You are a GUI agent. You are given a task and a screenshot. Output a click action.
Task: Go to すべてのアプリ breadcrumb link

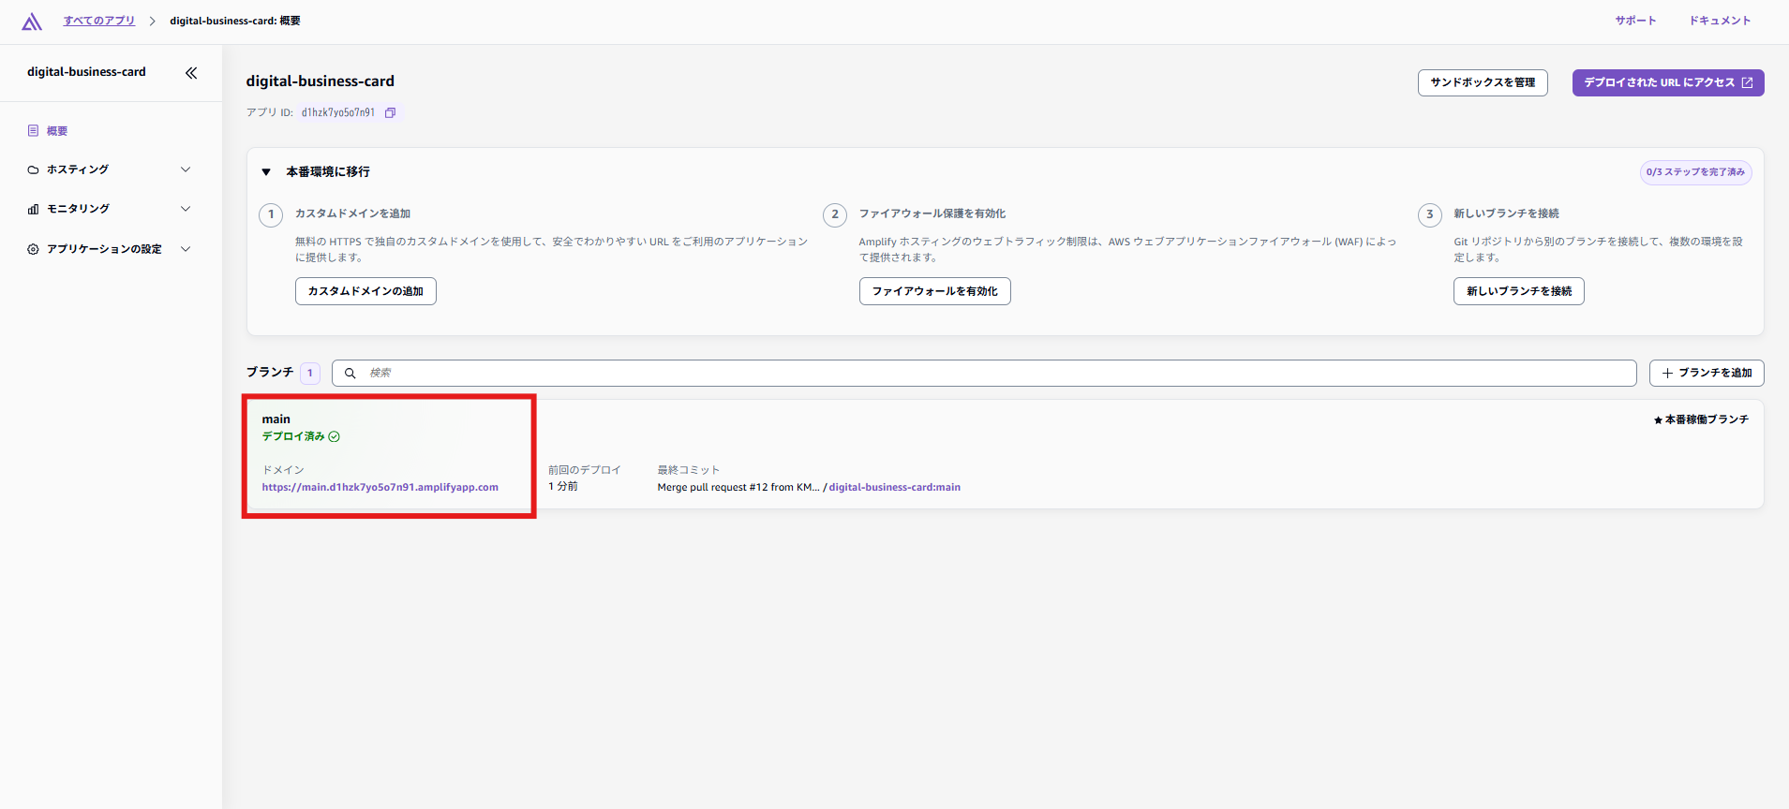pyautogui.click(x=99, y=21)
